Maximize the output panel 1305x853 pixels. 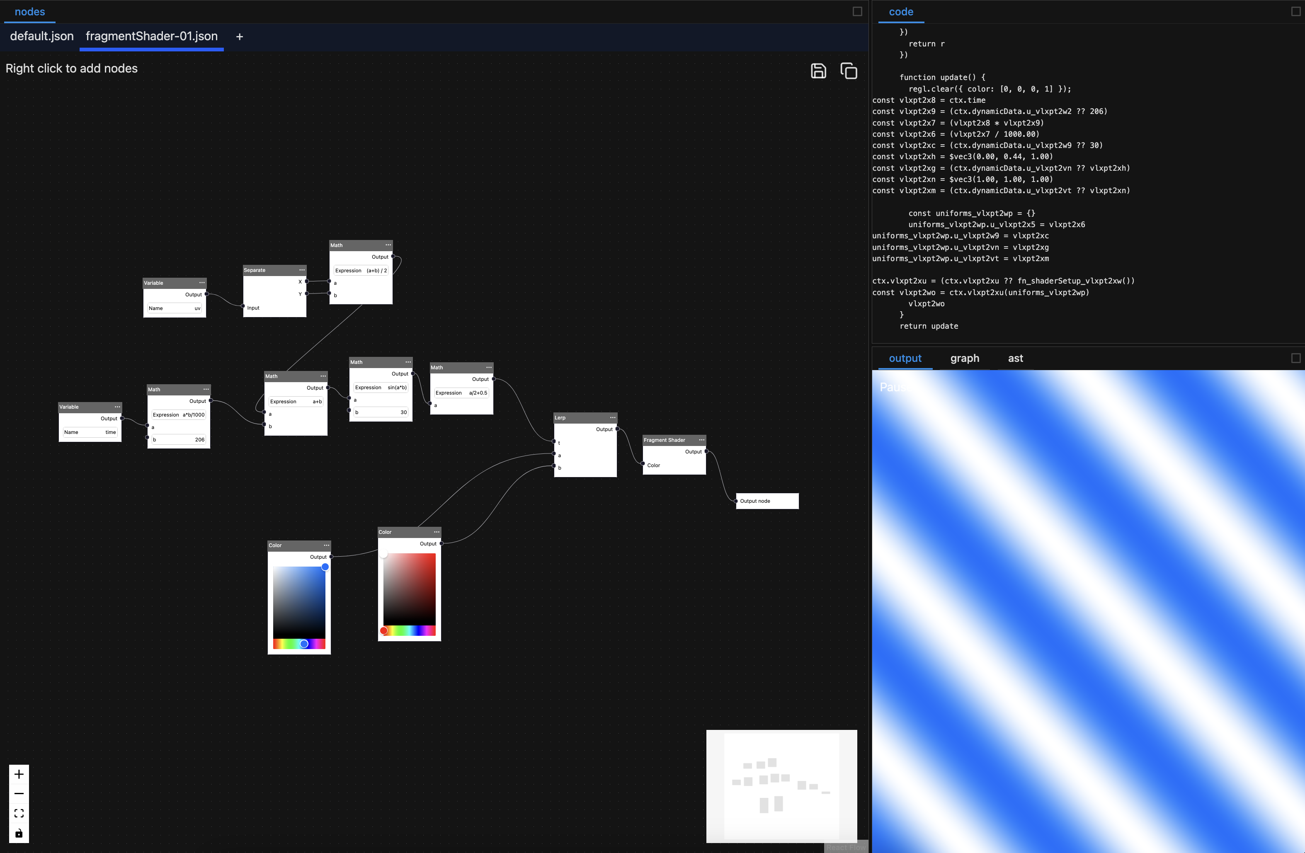tap(1296, 358)
